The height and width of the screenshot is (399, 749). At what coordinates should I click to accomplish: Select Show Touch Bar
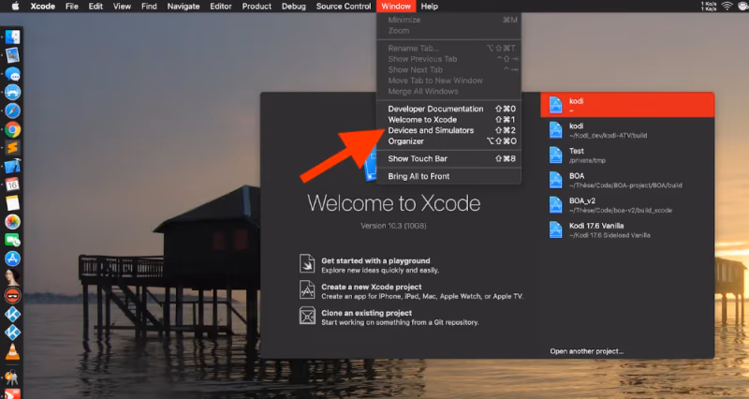(448, 158)
